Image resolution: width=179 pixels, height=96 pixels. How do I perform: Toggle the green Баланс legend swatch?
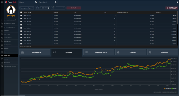click(x=172, y=89)
